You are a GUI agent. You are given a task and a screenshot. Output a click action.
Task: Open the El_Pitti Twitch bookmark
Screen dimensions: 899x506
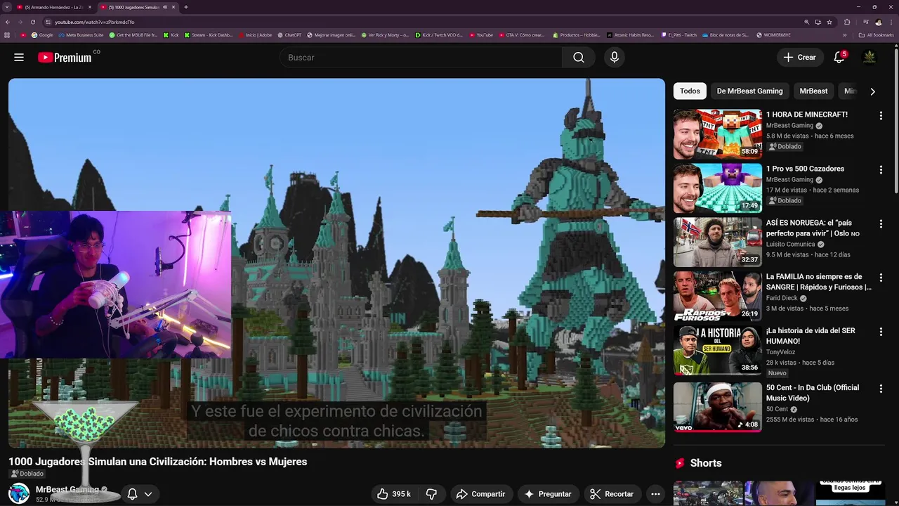click(x=678, y=34)
